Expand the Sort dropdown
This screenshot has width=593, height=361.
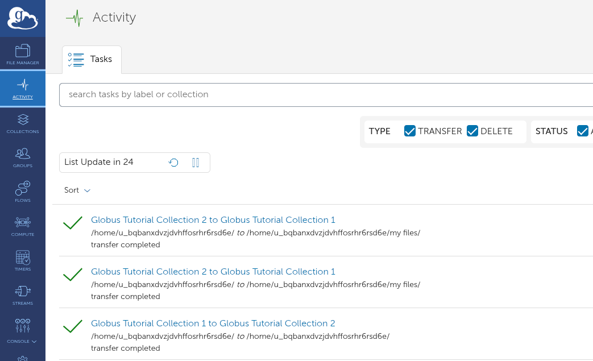[x=77, y=190]
